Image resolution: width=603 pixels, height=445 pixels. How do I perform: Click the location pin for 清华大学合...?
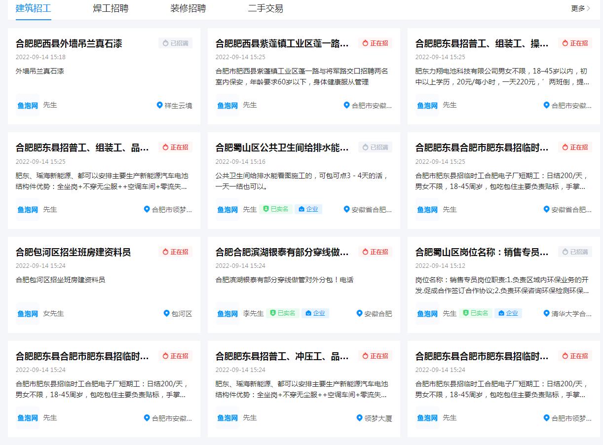(x=546, y=313)
